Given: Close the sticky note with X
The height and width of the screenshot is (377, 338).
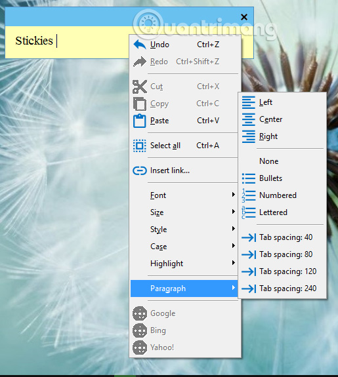Looking at the screenshot, I should (244, 17).
